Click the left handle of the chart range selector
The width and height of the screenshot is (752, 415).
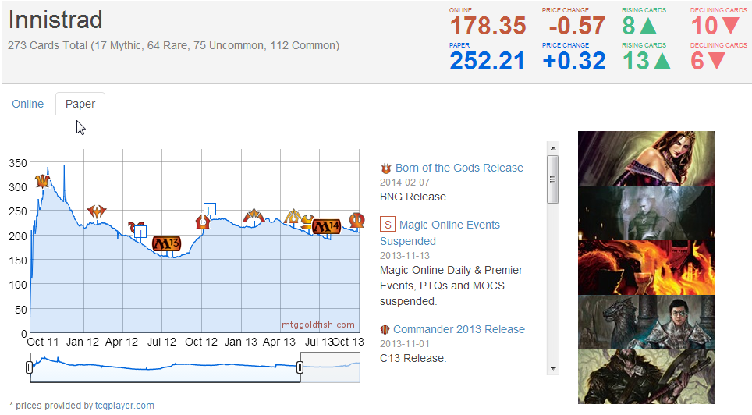click(x=30, y=367)
